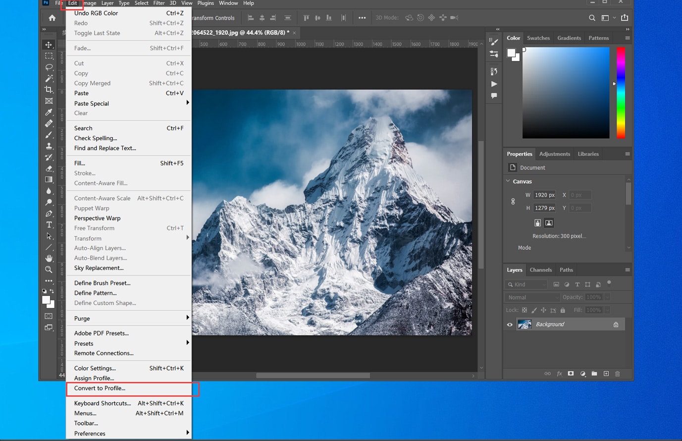Click the canvas width input field
This screenshot has height=441, width=682.
[544, 195]
